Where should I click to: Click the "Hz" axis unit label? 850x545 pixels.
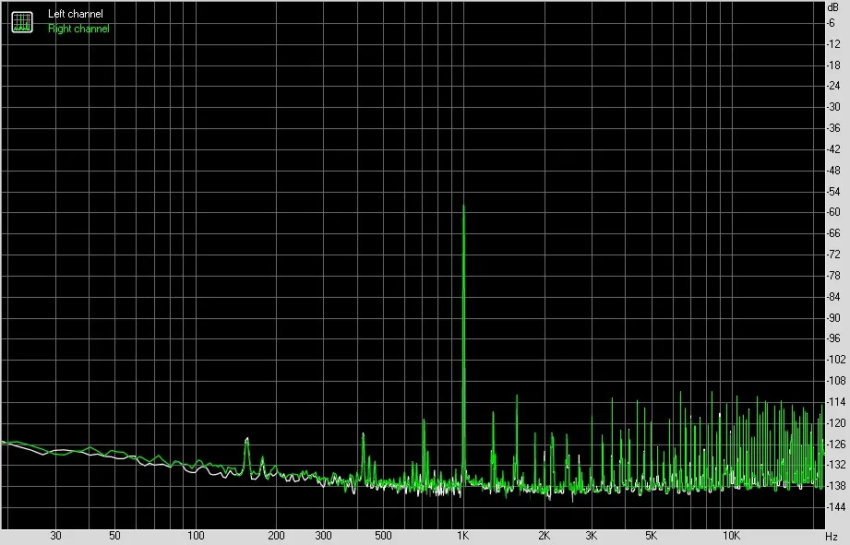[x=832, y=537]
